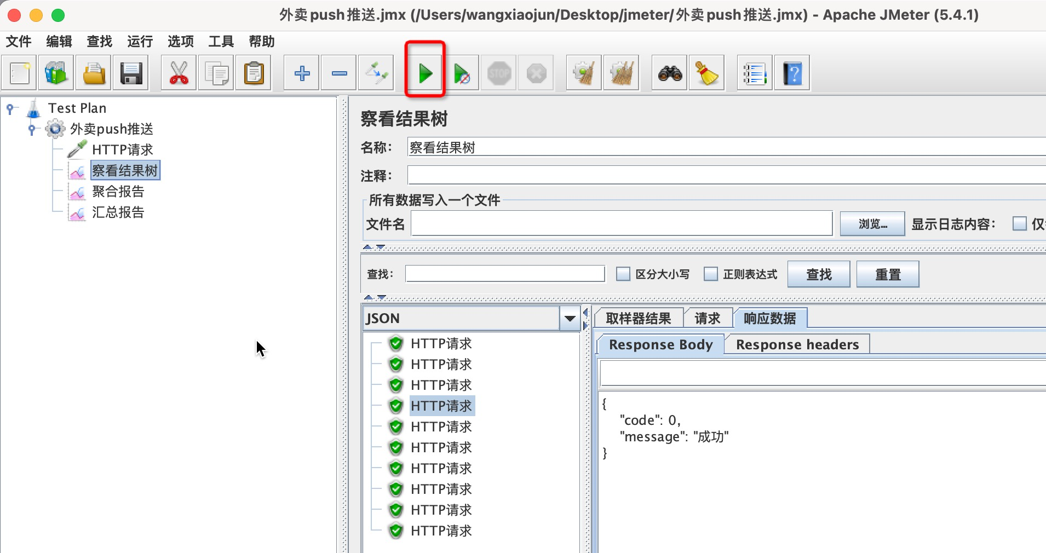Focus the 查找 search text field
Screen dimensions: 1046x553
[x=505, y=274]
